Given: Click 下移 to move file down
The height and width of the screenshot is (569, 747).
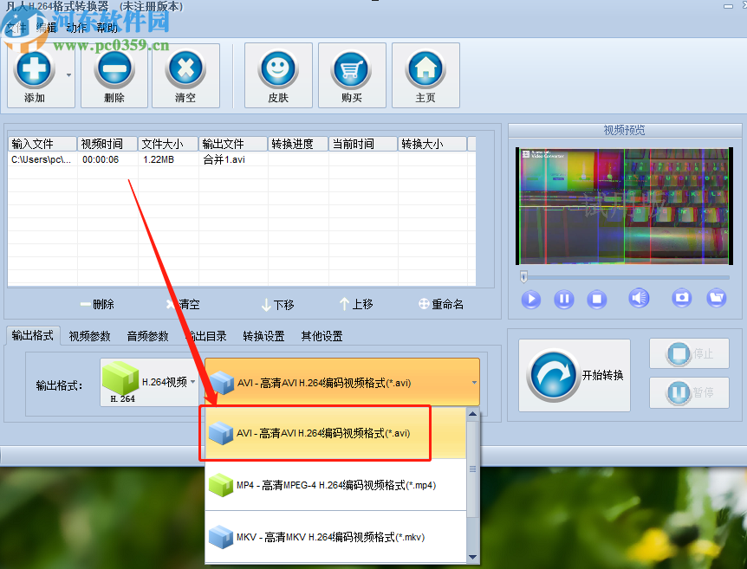Looking at the screenshot, I should click(278, 304).
